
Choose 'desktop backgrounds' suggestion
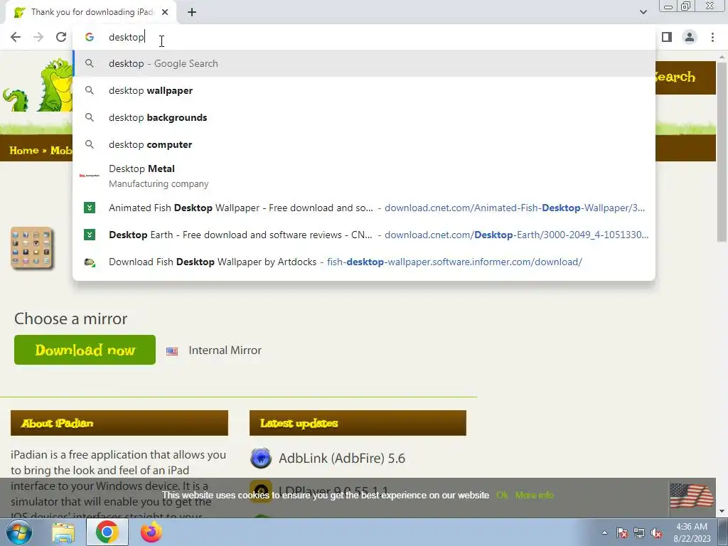[364, 117]
